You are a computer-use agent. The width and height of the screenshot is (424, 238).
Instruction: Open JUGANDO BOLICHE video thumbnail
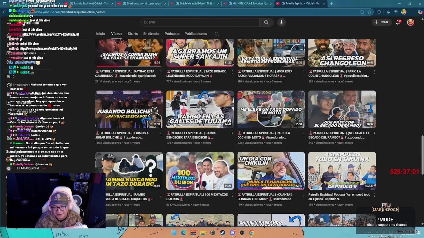coord(129,109)
